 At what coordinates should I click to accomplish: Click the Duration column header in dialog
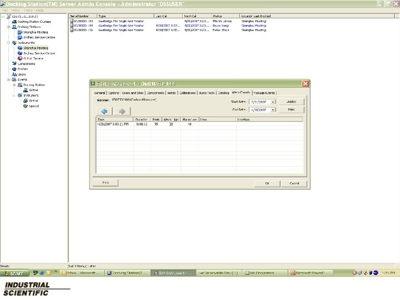(142, 119)
